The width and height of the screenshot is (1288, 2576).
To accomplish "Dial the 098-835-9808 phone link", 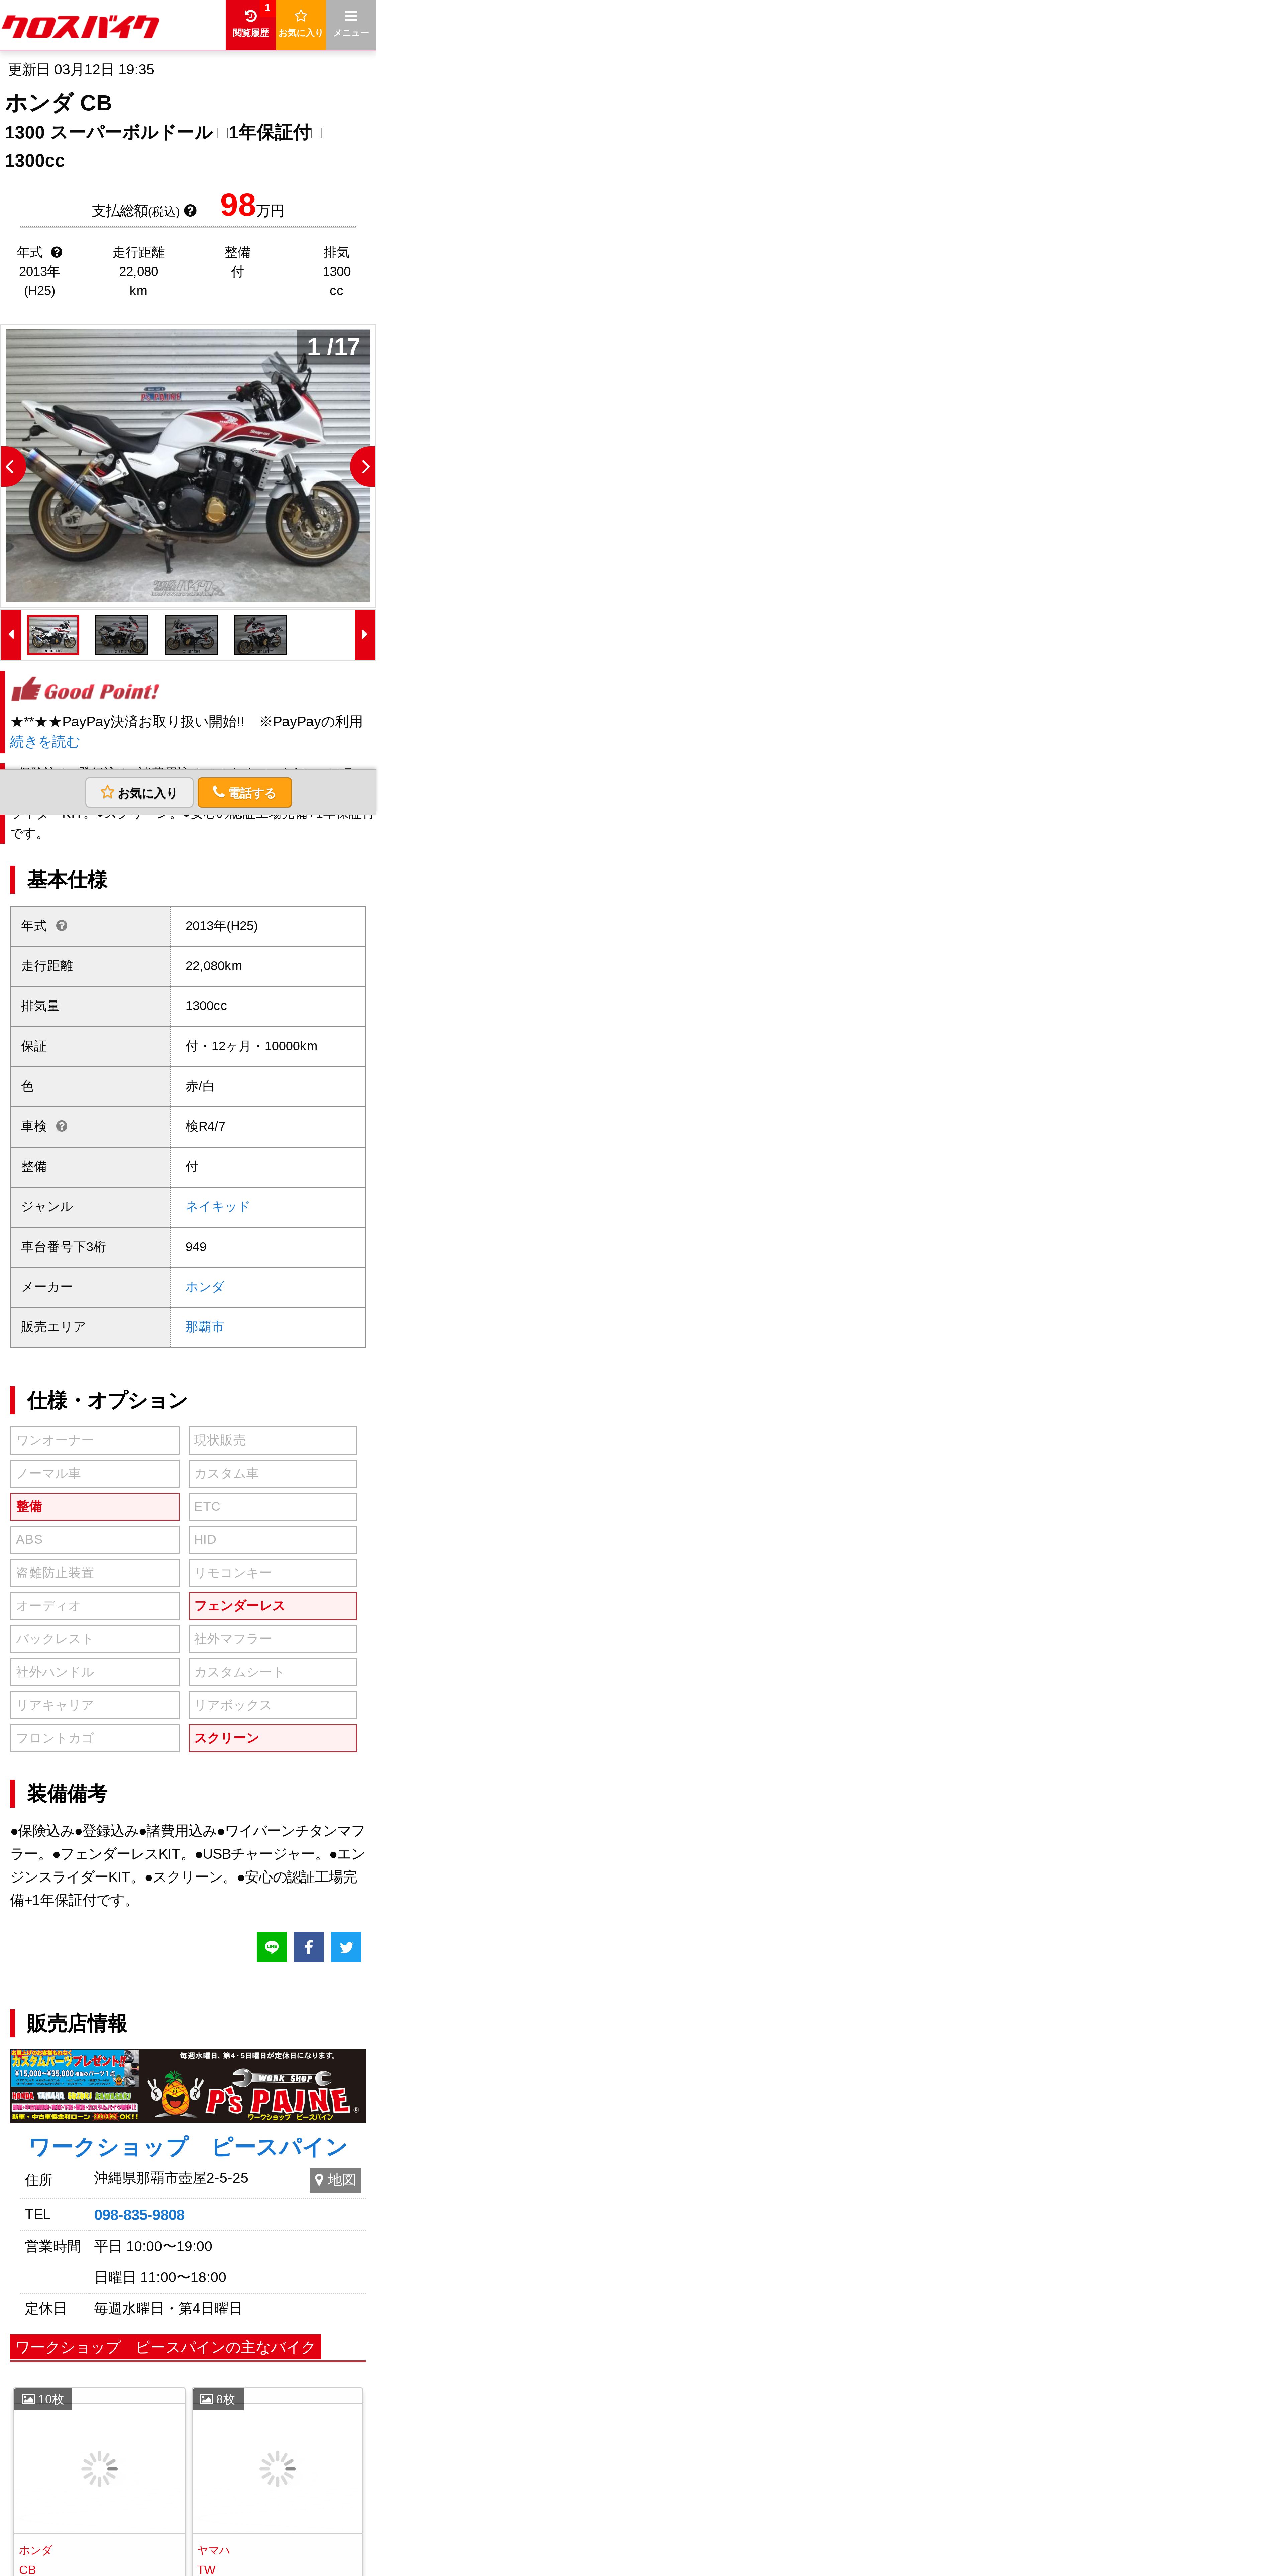I will (139, 2215).
